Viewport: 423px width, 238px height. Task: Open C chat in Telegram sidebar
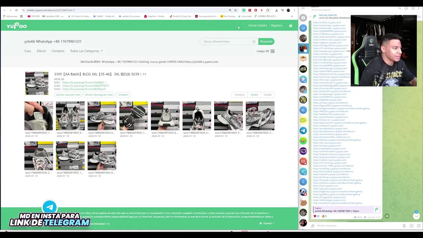pyautogui.click(x=303, y=182)
